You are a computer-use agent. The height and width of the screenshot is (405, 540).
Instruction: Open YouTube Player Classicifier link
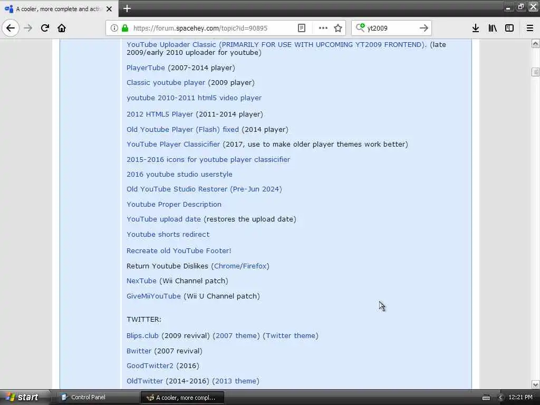(173, 144)
